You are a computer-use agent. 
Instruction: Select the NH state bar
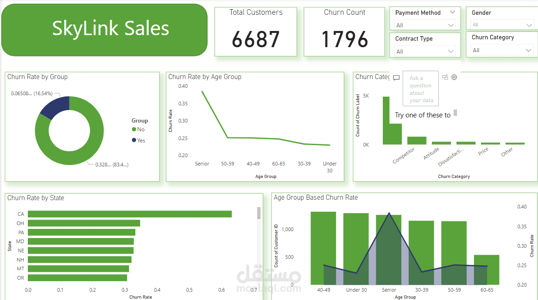click(x=80, y=260)
